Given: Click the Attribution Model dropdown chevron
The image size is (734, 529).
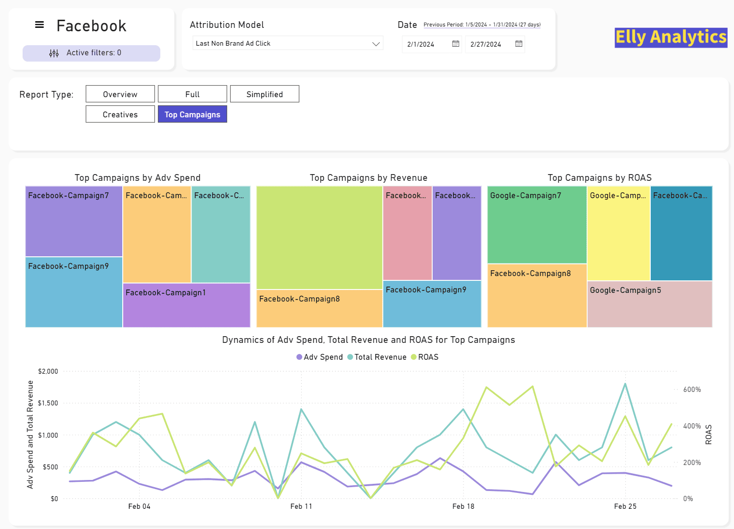Looking at the screenshot, I should [x=376, y=44].
